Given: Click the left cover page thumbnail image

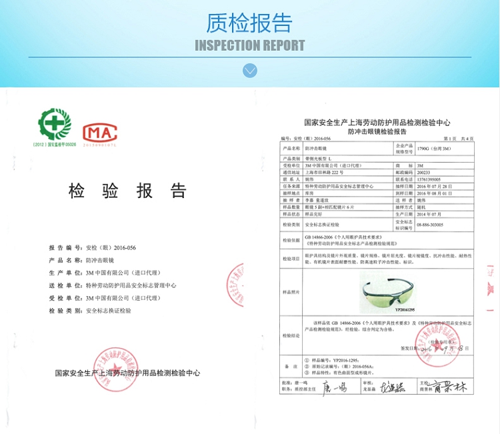Looking at the screenshot, I should click(x=127, y=260).
